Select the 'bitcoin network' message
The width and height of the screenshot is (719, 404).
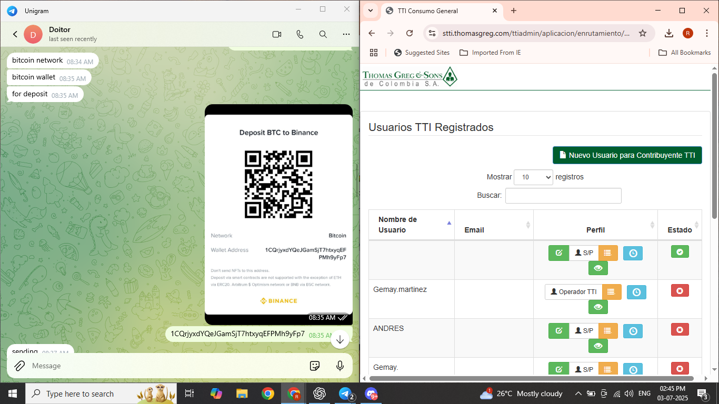coord(53,60)
